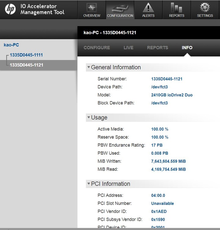This screenshot has height=230, width=220.
Task: Click the PCI Vendor ID label
Action: tap(112, 211)
